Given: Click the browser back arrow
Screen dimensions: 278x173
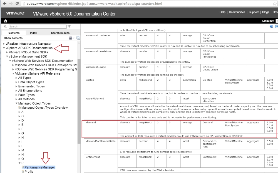Looking at the screenshot, I should click(5, 4).
